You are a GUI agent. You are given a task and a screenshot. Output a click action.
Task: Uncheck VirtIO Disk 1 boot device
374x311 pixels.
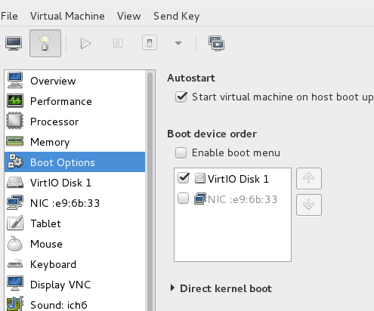(183, 178)
